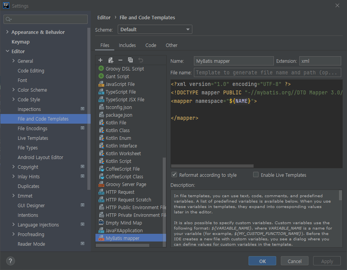
Task: Click the Extension field showing xml
Action: click(x=320, y=61)
